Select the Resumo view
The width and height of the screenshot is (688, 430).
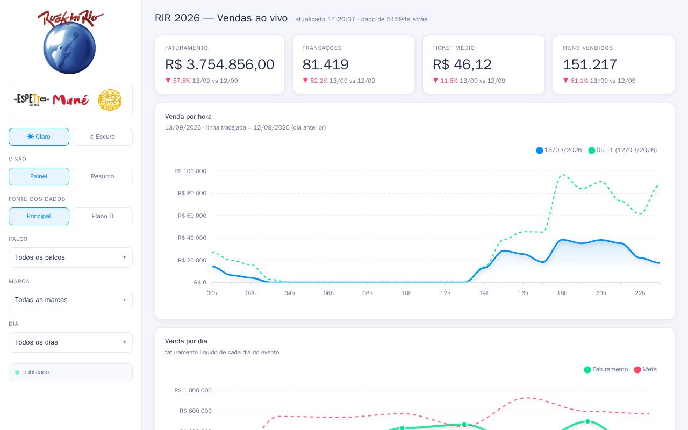pos(103,176)
